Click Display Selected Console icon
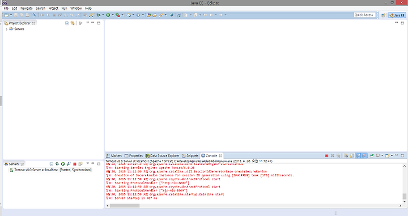The image size is (408, 216). [x=377, y=156]
